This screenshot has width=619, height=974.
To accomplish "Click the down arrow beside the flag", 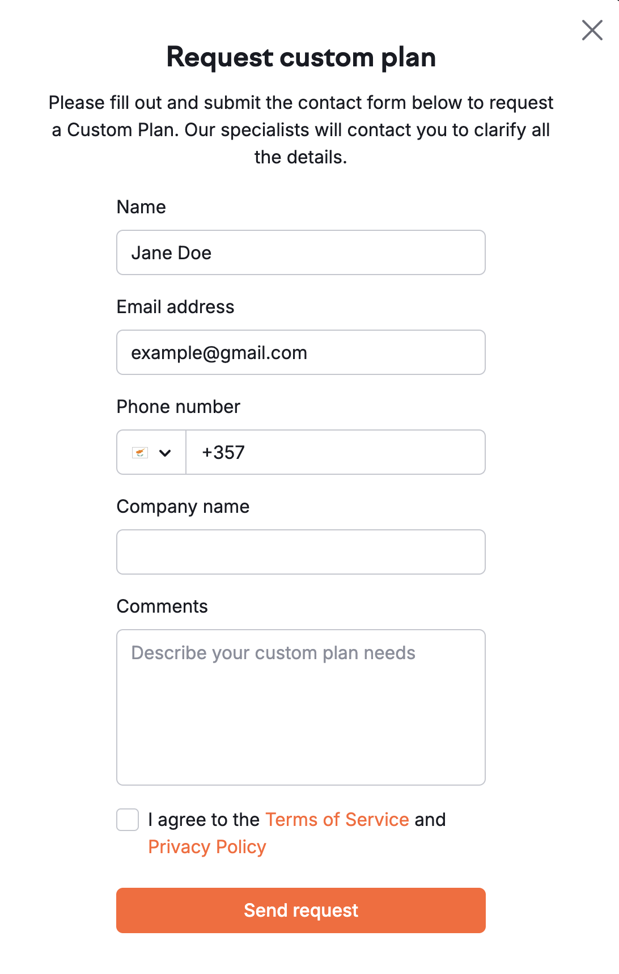I will point(166,452).
